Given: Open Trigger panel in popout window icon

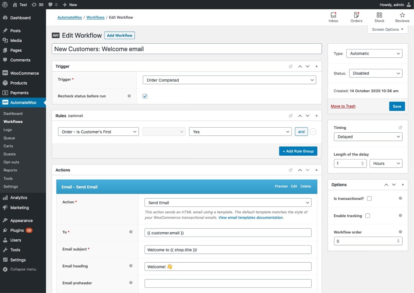Looking at the screenshot, I should [290, 67].
